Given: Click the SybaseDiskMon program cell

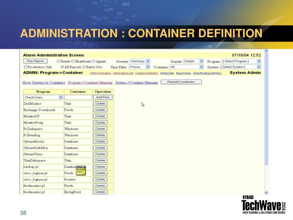Looking at the screenshot, I should (x=43, y=148).
